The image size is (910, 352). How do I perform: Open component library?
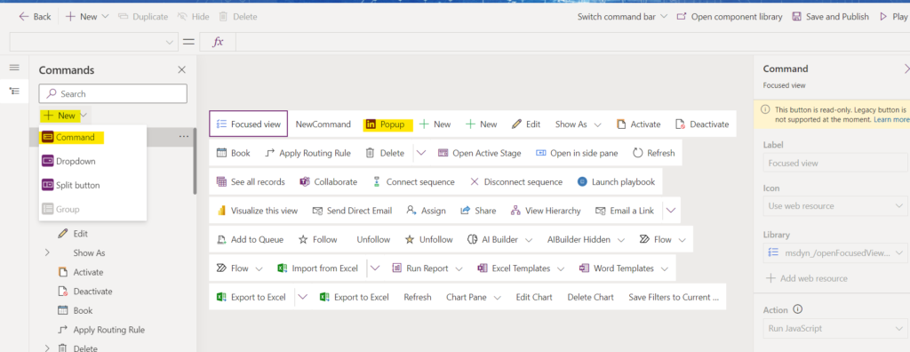[730, 17]
